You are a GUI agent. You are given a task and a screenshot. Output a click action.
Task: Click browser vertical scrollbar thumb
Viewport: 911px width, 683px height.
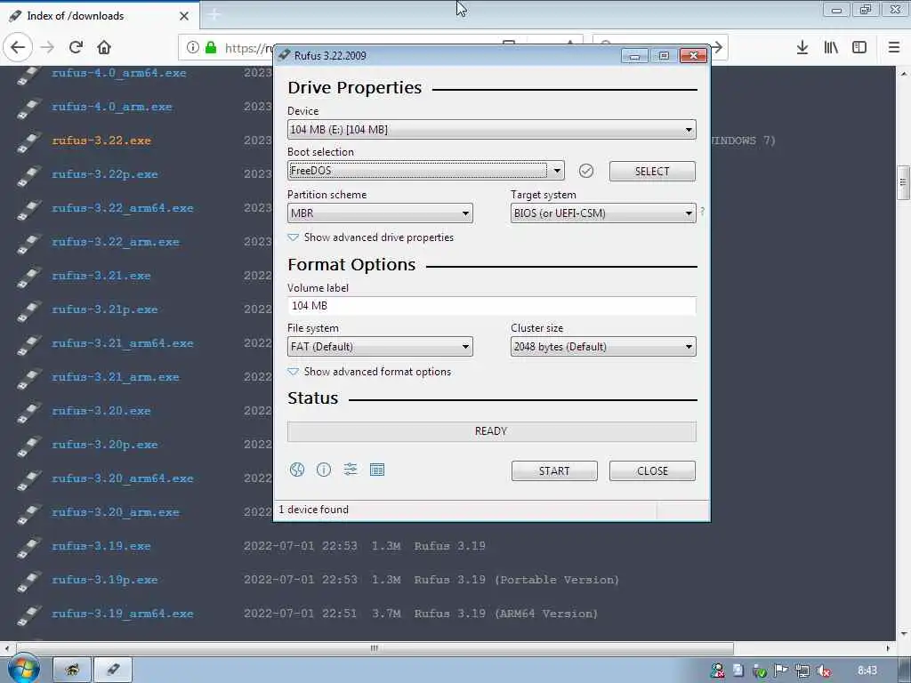coord(903,182)
